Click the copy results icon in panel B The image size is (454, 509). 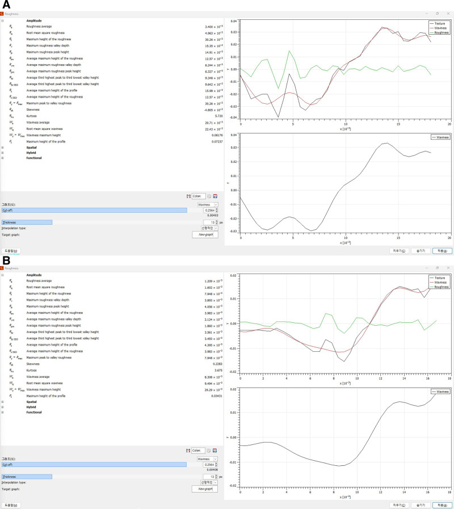coord(209,451)
